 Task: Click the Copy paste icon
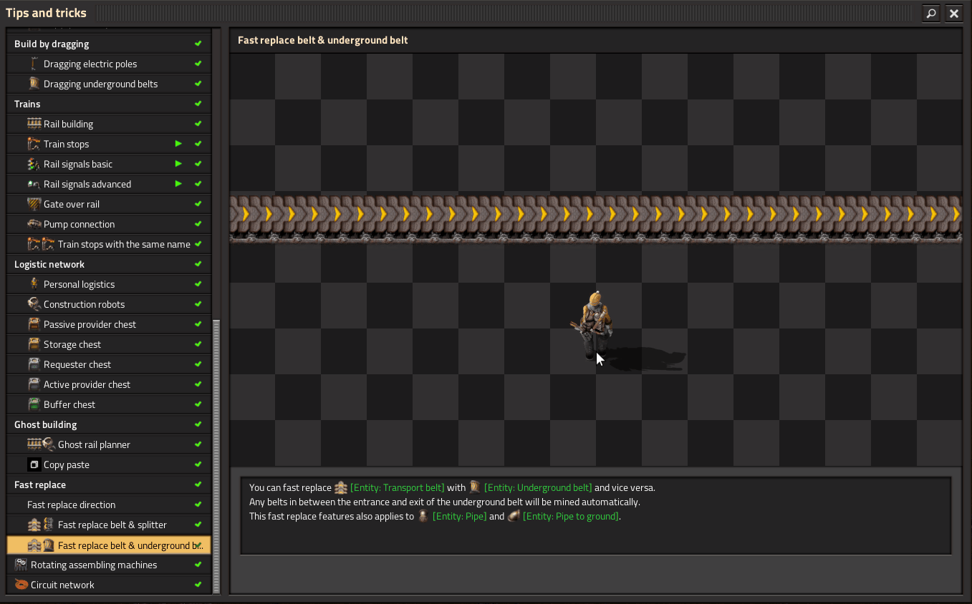(34, 464)
